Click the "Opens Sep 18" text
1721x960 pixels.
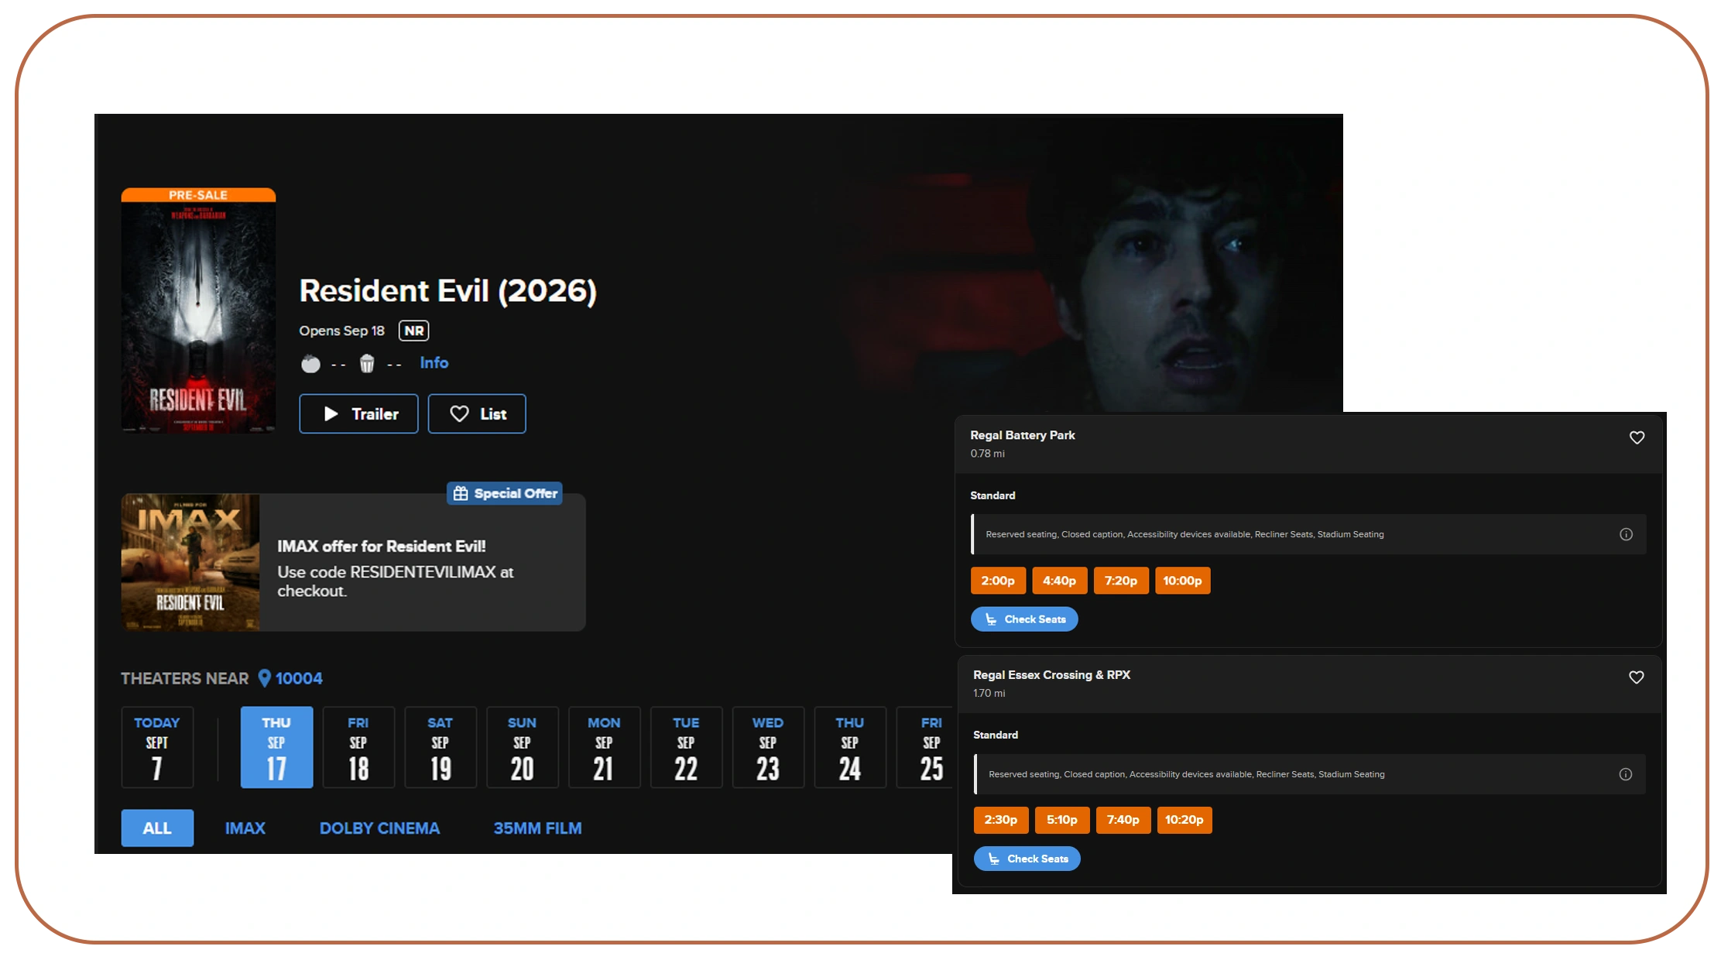click(342, 331)
